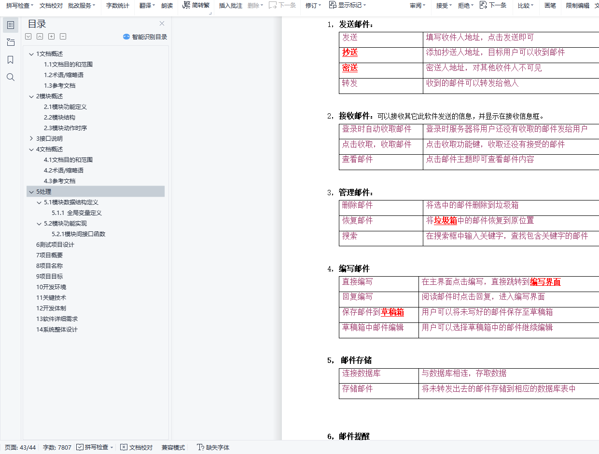The width and height of the screenshot is (599, 454).
Task: Open the dialog launcher corner below 简转繁
Action: point(210,13)
